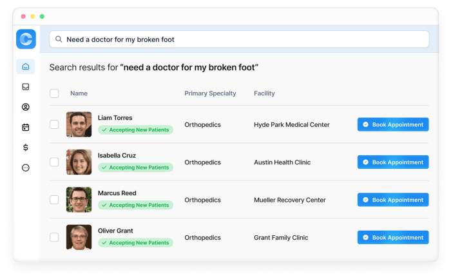Viewport: 451px width, 279px height.
Task: Open the more options sidebar icon
Action: pyautogui.click(x=26, y=168)
